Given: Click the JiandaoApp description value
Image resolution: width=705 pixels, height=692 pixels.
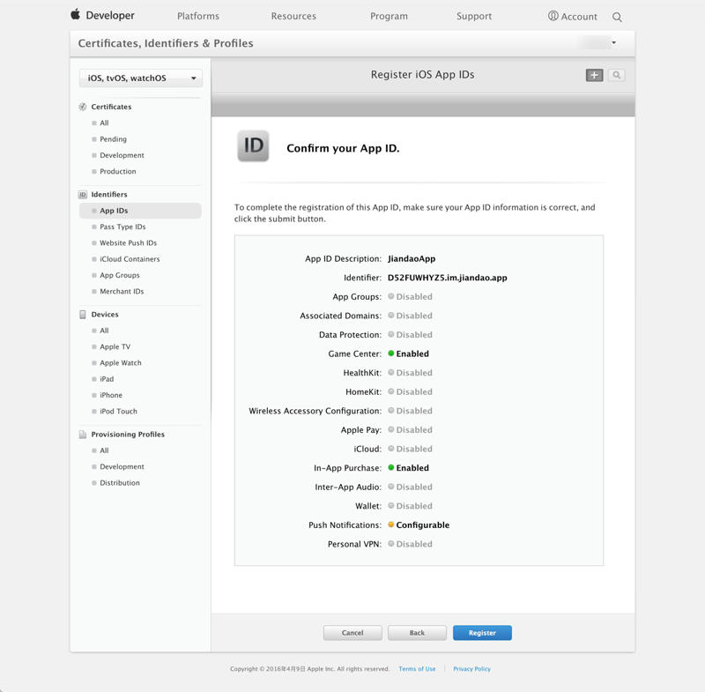Looking at the screenshot, I should (x=412, y=258).
